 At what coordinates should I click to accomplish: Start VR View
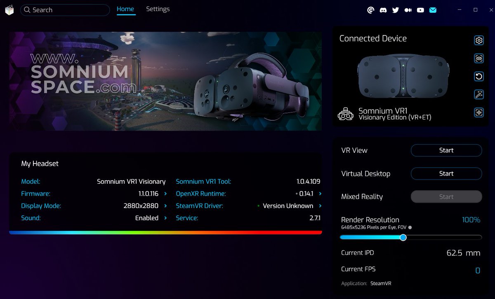(446, 150)
